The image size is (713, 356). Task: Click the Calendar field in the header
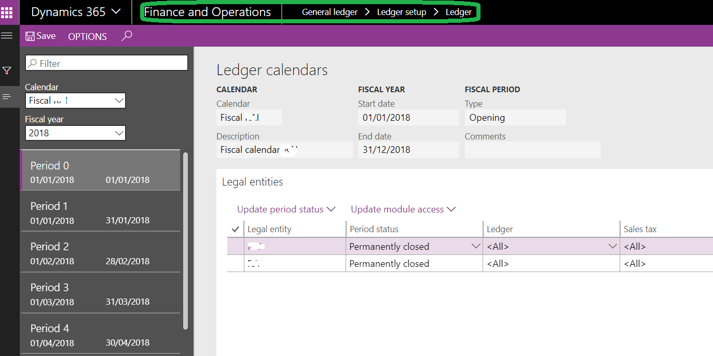(x=249, y=118)
